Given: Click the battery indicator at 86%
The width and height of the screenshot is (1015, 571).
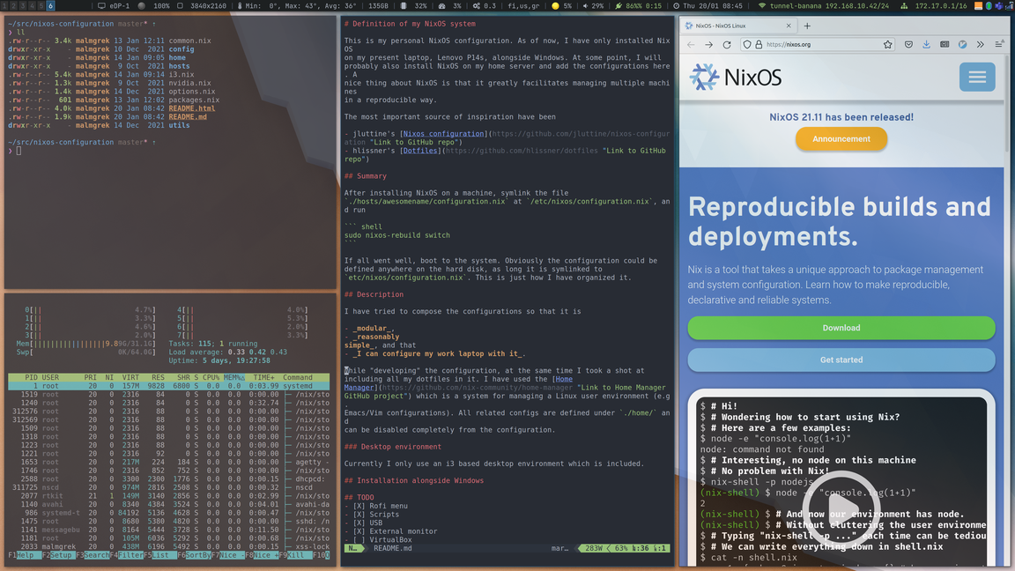Looking at the screenshot, I should coord(638,6).
